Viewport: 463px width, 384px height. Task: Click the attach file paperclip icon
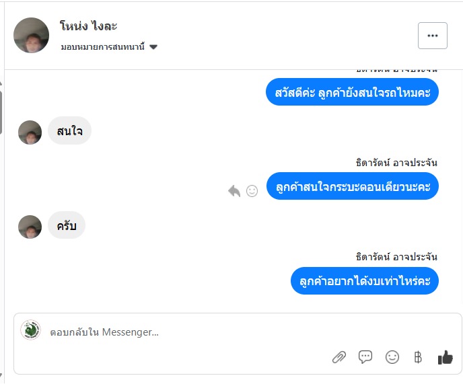click(x=339, y=357)
